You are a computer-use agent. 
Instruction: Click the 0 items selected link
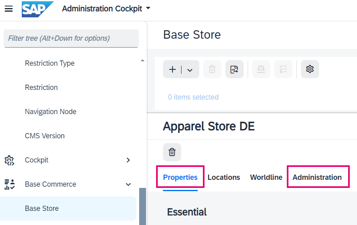coord(193,97)
